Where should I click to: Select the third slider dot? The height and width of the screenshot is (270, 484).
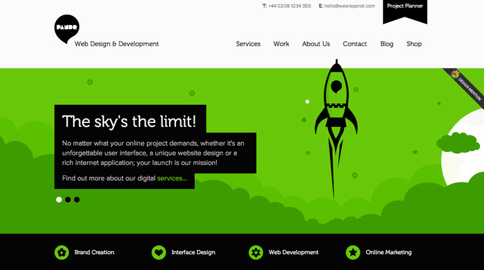click(77, 200)
